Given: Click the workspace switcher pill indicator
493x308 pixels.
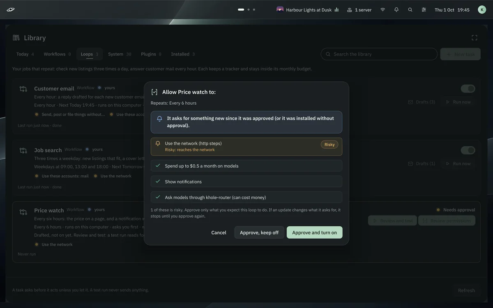Looking at the screenshot, I should (241, 9).
